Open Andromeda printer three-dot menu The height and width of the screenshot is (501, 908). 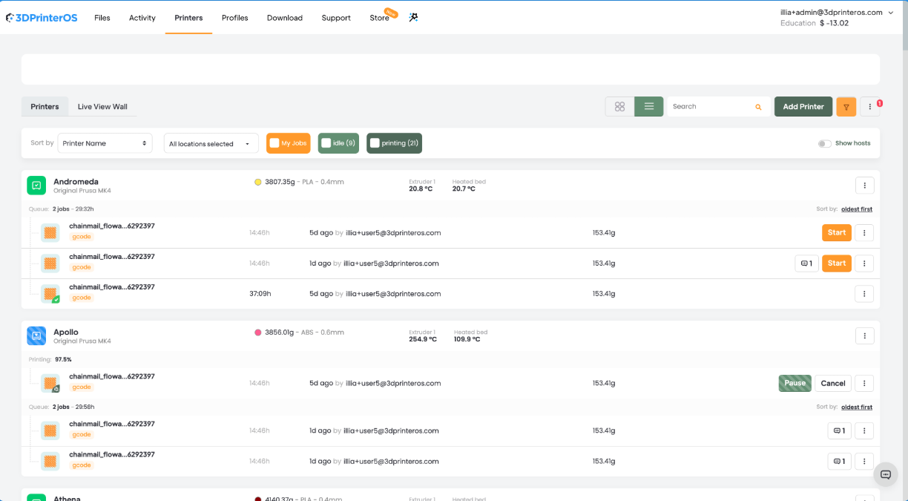[x=864, y=186]
